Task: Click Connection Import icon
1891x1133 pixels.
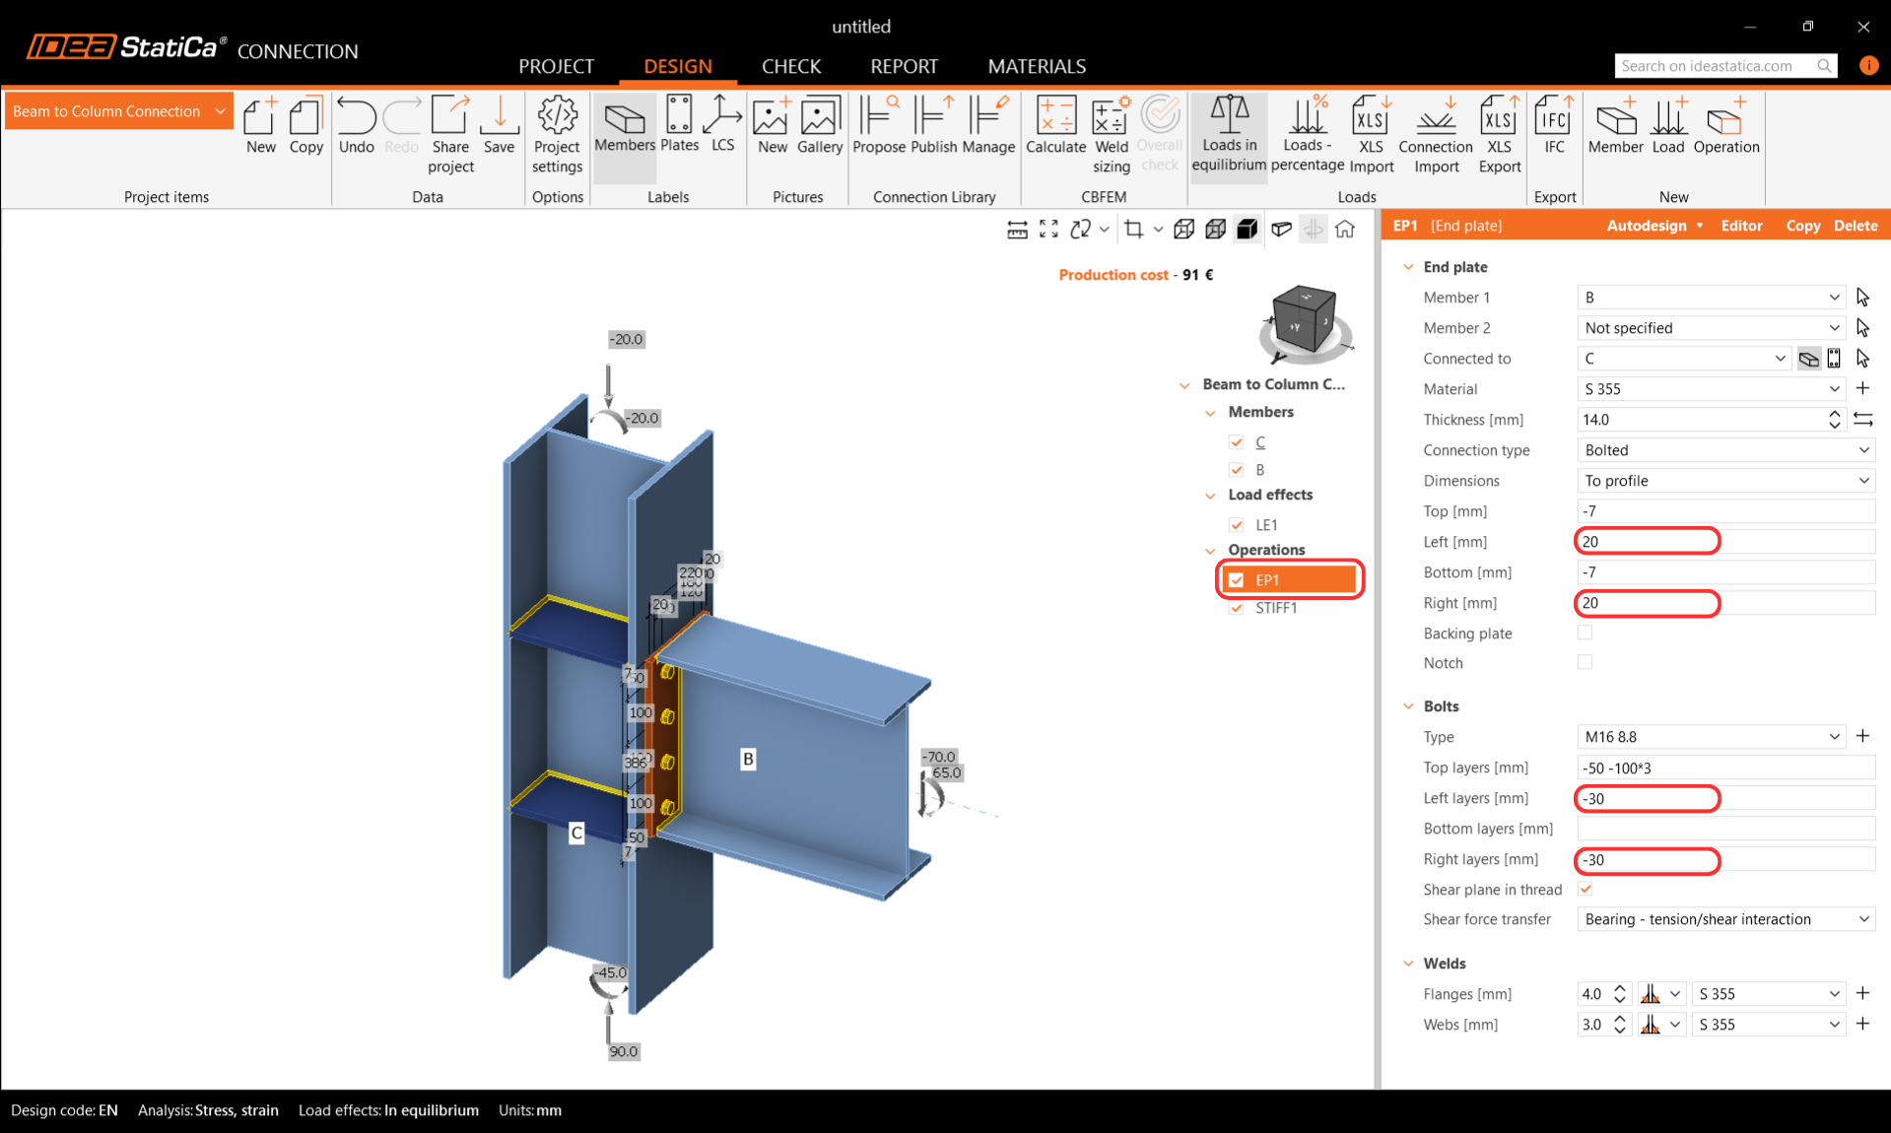Action: [x=1436, y=135]
